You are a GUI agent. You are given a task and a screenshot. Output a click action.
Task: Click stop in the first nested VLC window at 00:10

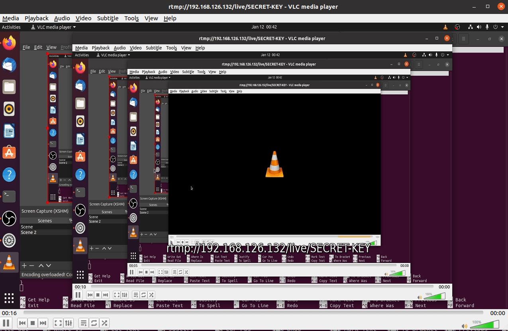pyautogui.click(x=98, y=295)
